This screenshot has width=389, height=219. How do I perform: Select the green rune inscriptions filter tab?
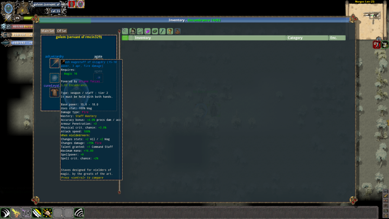pyautogui.click(x=155, y=31)
